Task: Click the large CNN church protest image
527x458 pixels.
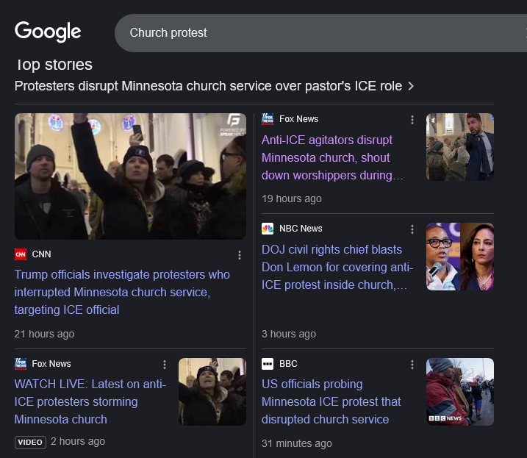Action: tap(130, 176)
